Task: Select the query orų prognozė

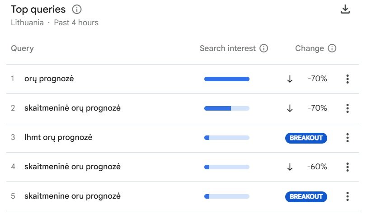Action: tap(49, 79)
